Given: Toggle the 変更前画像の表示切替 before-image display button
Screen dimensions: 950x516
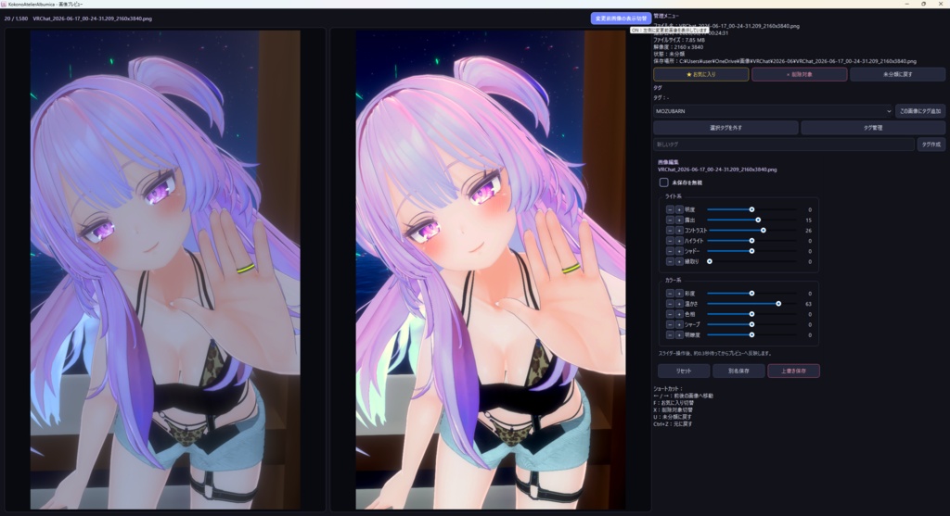Looking at the screenshot, I should pos(621,19).
